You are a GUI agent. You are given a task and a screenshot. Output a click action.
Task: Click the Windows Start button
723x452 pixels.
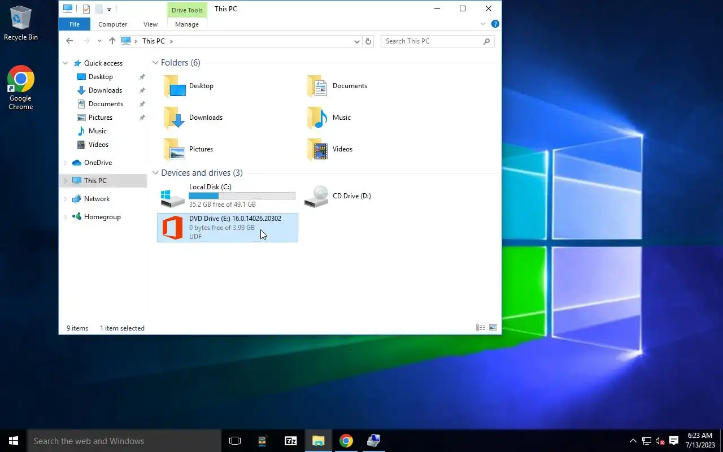(x=14, y=441)
